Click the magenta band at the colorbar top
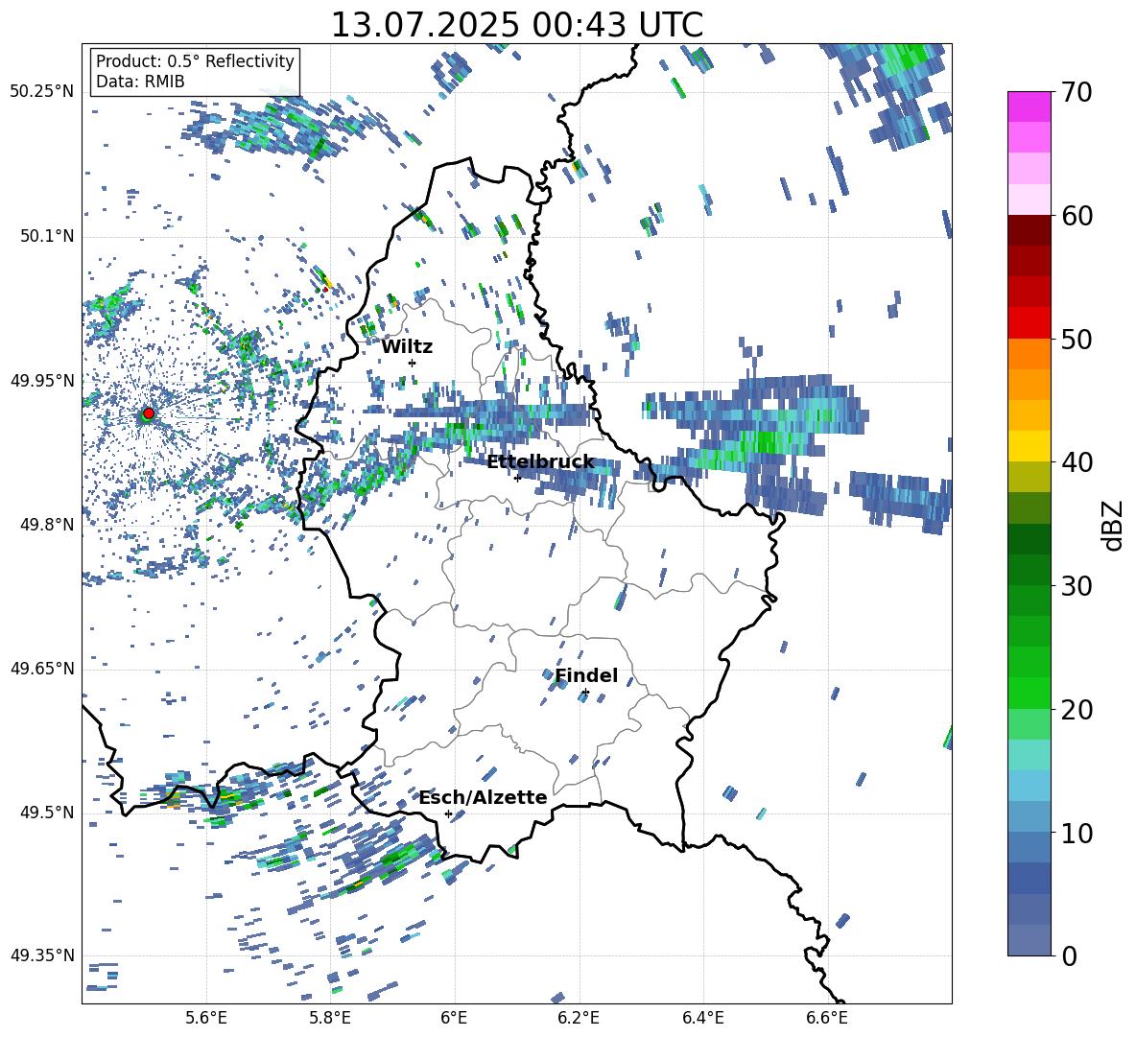This screenshot has width=1136, height=1037. point(1029,106)
